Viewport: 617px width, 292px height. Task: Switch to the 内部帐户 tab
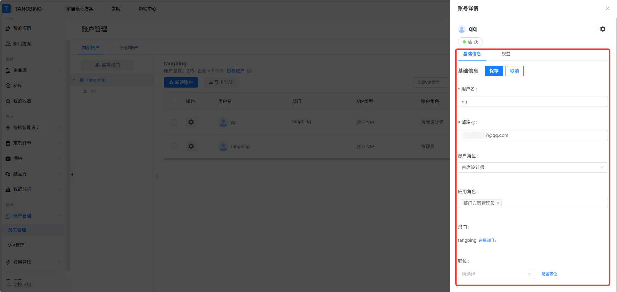pos(90,48)
